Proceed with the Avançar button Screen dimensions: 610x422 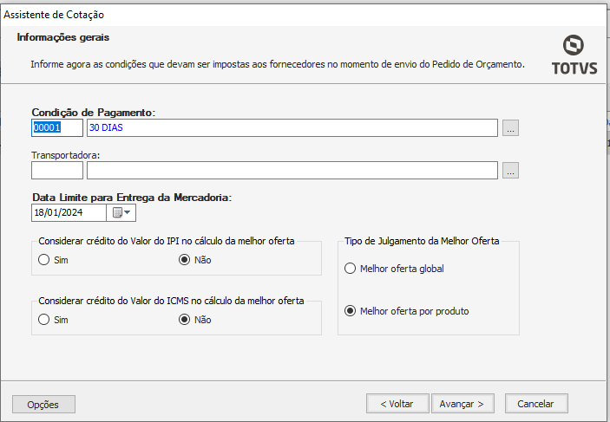(x=464, y=404)
